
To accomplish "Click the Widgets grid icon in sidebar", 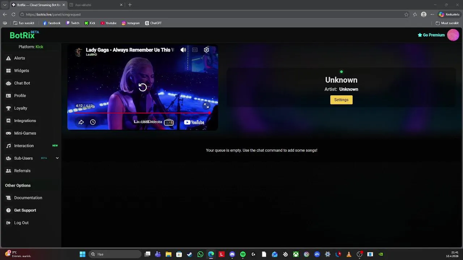I will pyautogui.click(x=8, y=71).
